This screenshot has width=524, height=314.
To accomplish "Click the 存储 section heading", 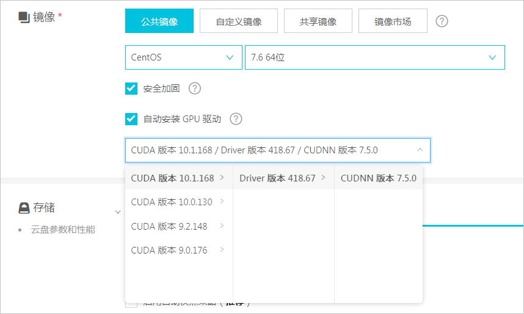I will (x=44, y=208).
